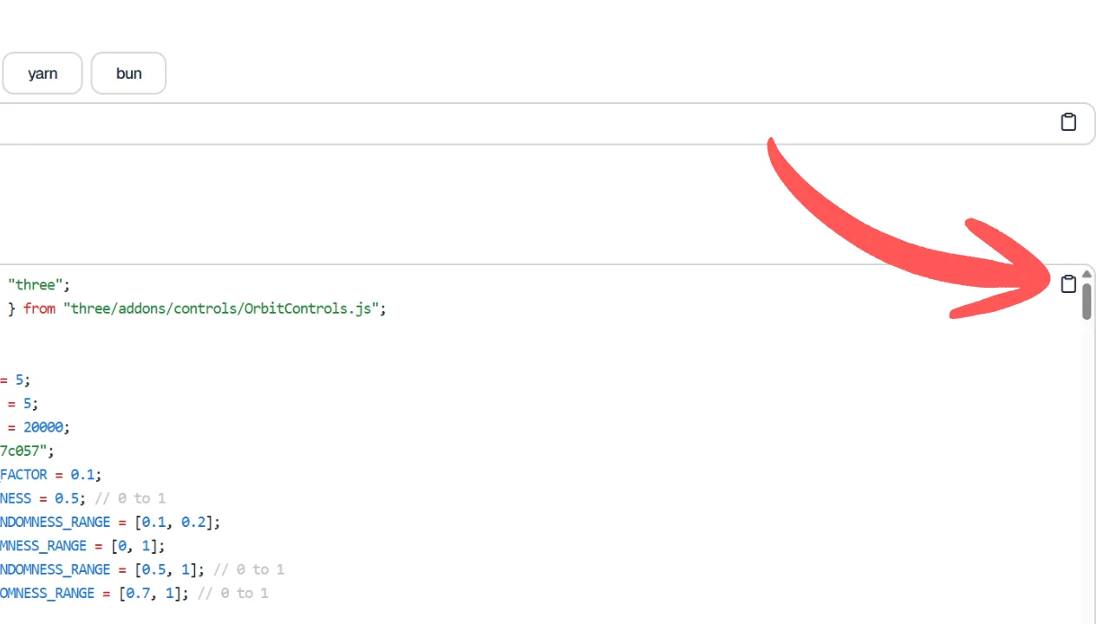Image resolution: width=1110 pixels, height=624 pixels.
Task: Switch to the yarn tab
Action: pyautogui.click(x=42, y=74)
